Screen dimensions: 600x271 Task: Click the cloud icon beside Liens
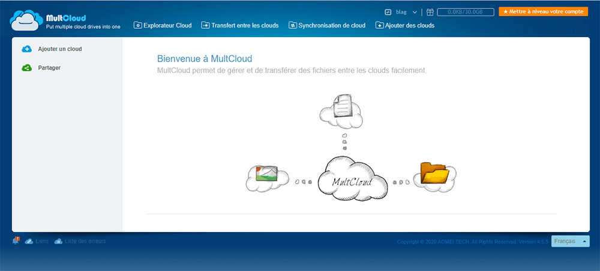tap(29, 241)
